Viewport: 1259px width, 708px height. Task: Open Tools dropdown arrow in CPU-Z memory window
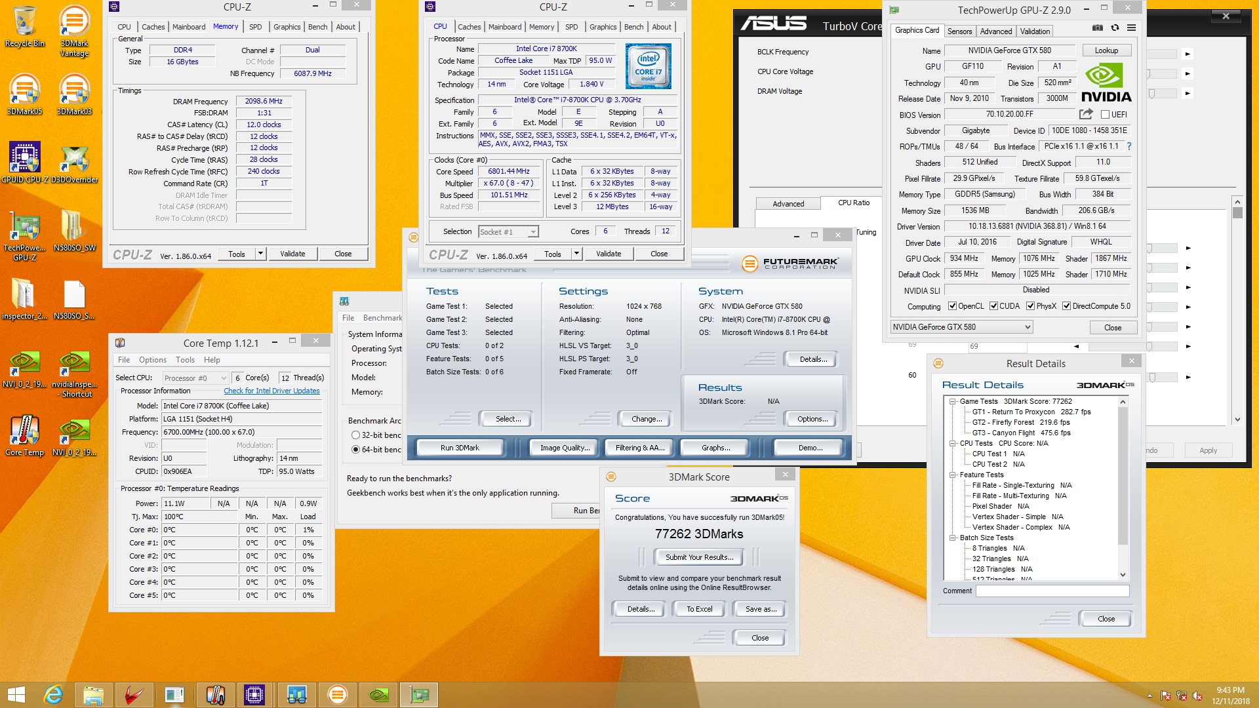click(x=260, y=254)
